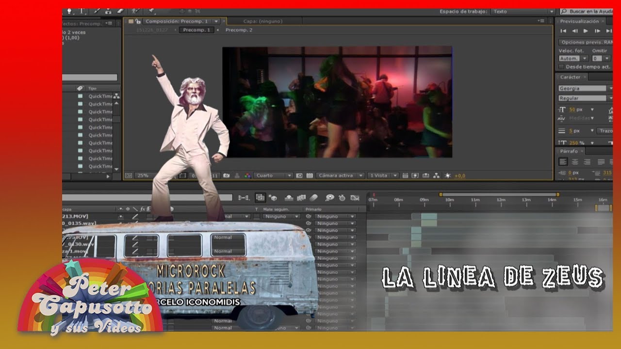Open the Cámara activa dropdown
The width and height of the screenshot is (621, 349).
(x=340, y=175)
